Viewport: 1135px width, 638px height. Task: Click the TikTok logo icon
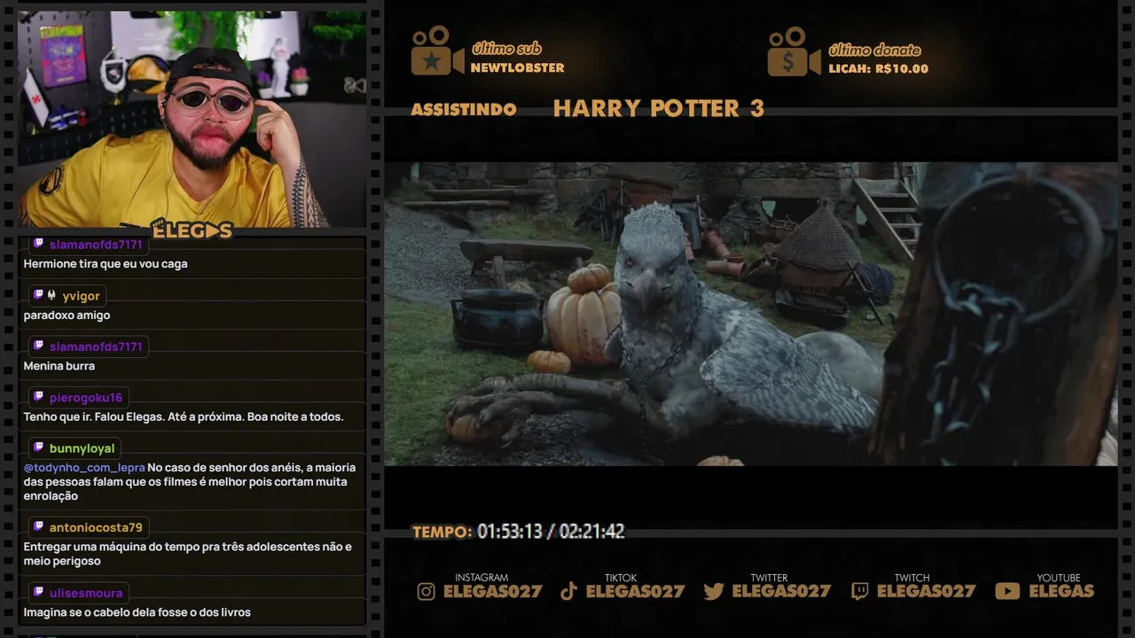(568, 592)
